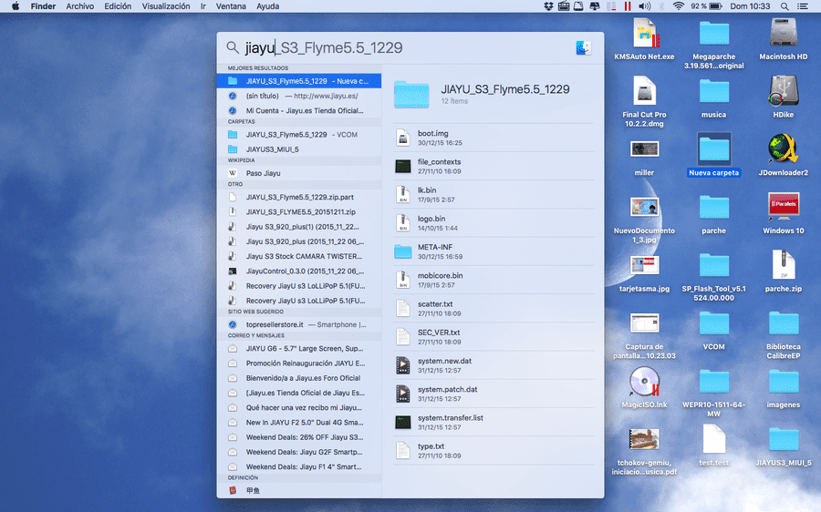Click the Spotlight search text field
This screenshot has height=512, width=821.
point(403,47)
